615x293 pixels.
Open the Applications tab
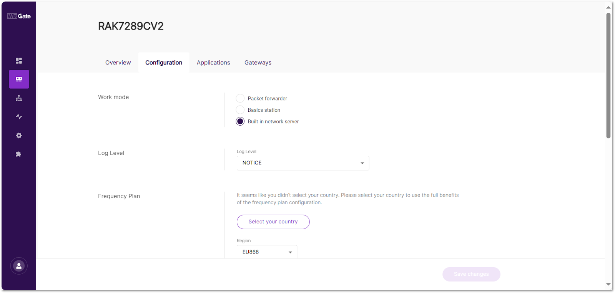point(213,62)
